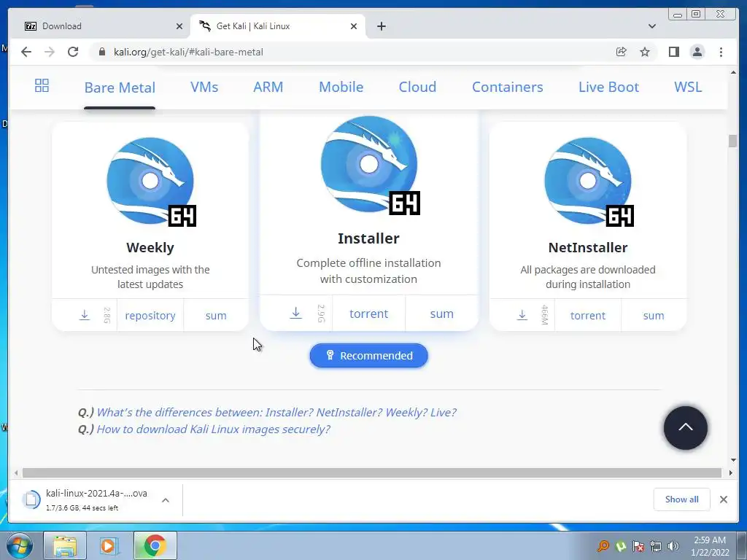This screenshot has height=560, width=747.
Task: Open Chrome profile avatar
Action: (x=697, y=52)
